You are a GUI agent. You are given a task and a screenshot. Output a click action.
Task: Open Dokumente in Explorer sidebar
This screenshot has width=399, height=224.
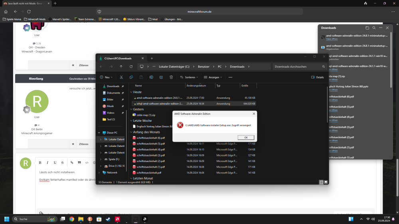[113, 93]
